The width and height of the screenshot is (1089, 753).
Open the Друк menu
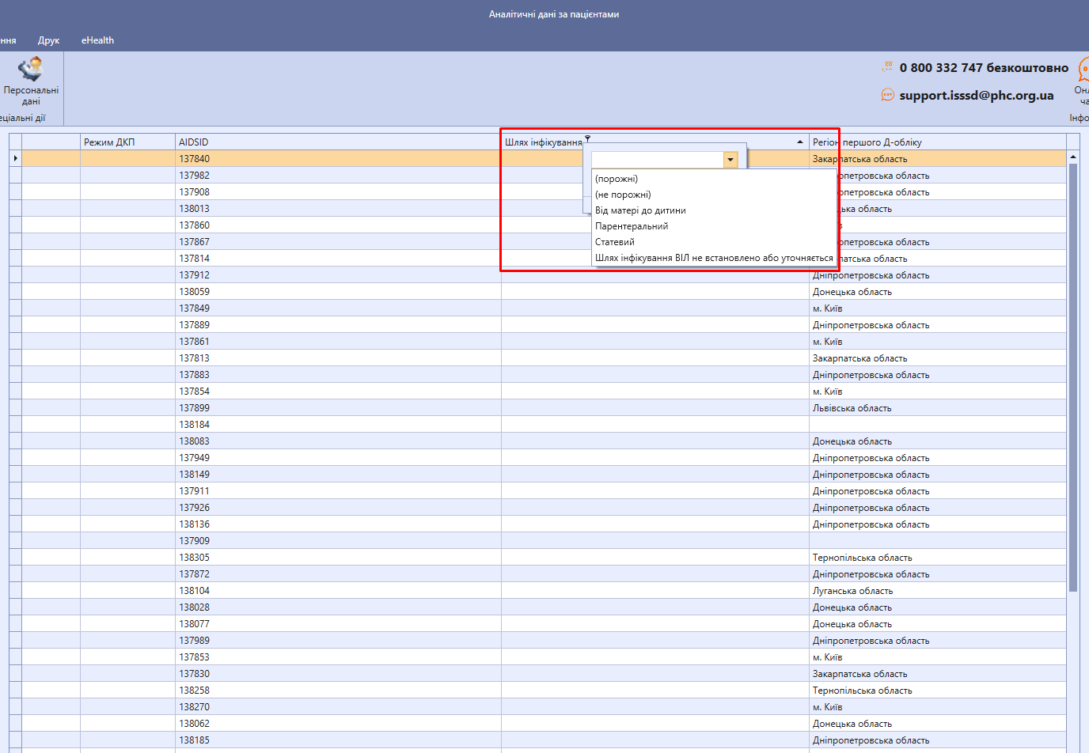(x=48, y=40)
